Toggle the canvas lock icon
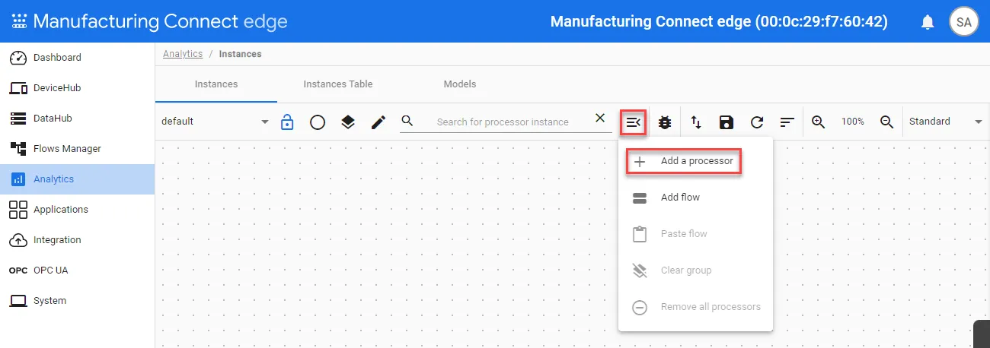 tap(287, 122)
